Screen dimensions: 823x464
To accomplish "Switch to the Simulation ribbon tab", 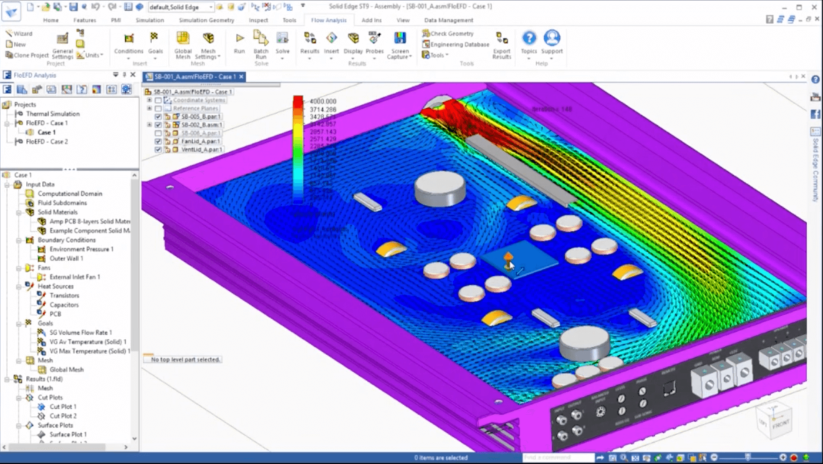I will [x=149, y=20].
